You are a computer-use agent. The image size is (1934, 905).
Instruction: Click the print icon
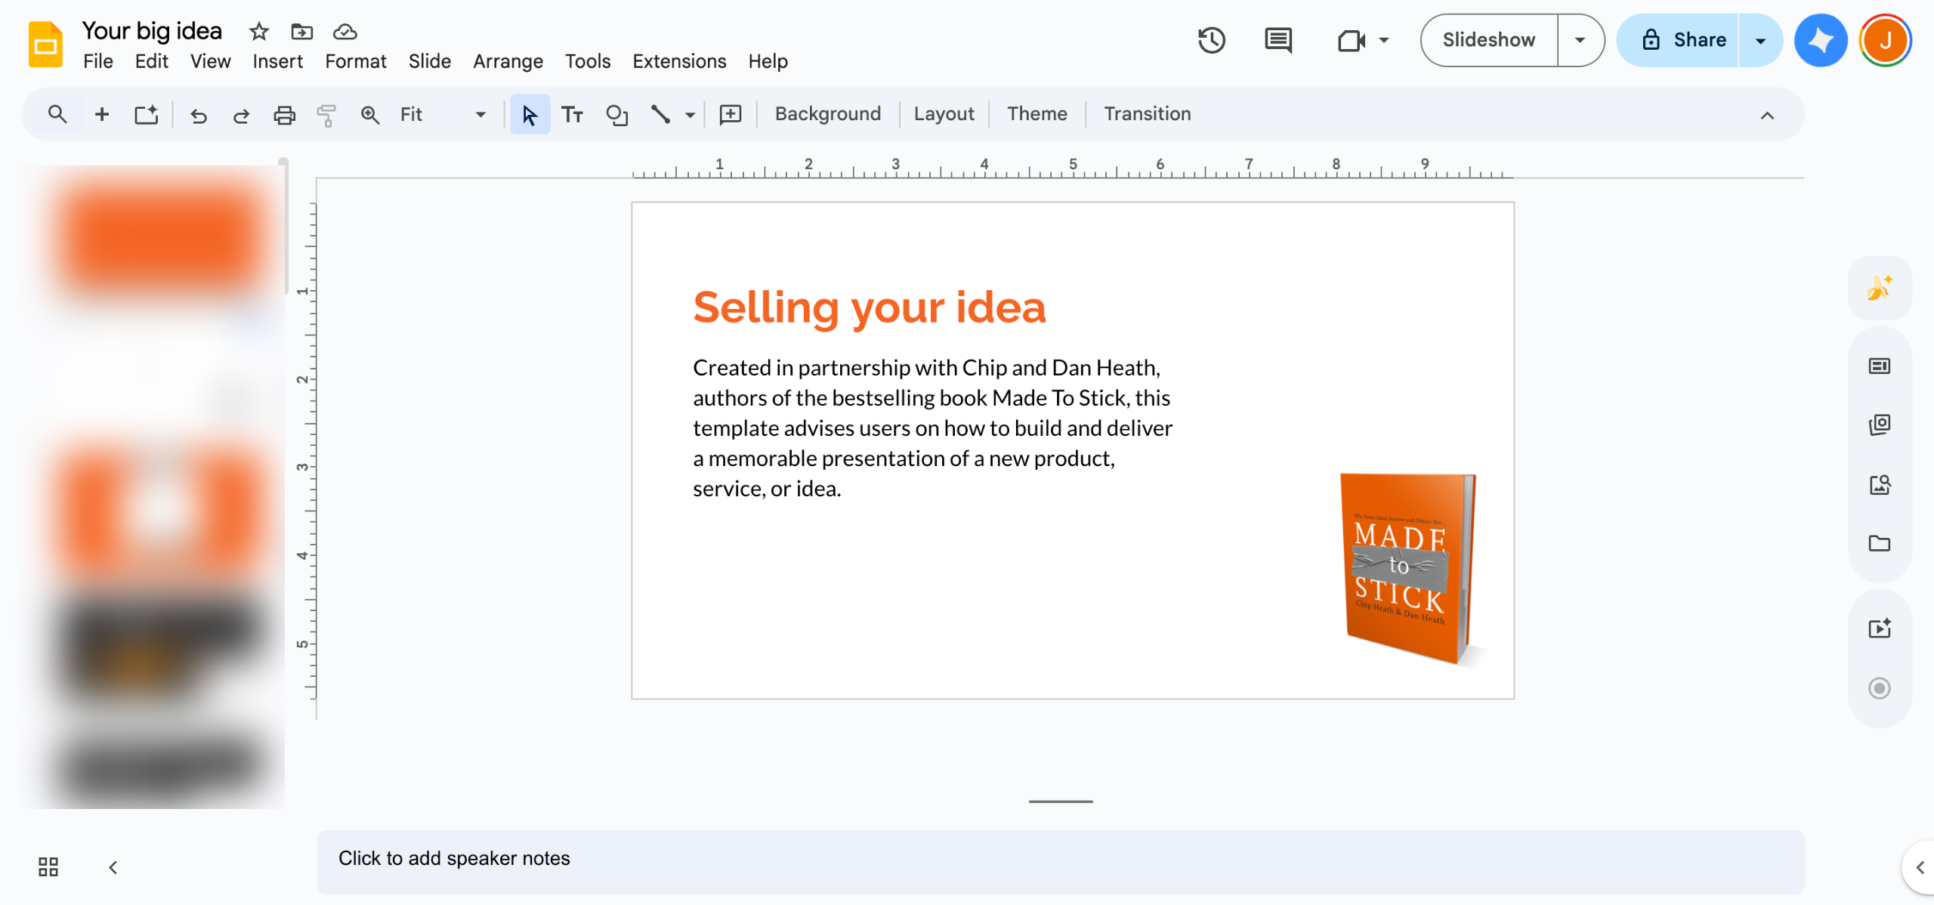pos(284,115)
